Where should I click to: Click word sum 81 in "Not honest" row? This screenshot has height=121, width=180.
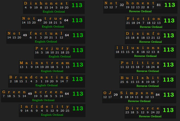tap(159, 5)
